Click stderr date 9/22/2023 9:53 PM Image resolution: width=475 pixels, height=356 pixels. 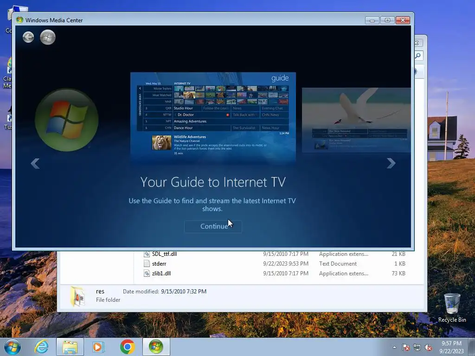click(286, 264)
